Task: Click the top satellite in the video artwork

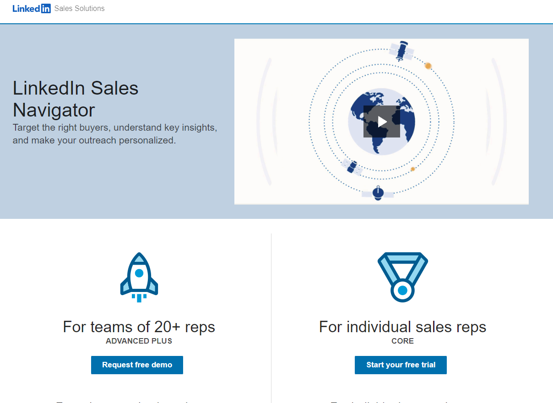Action: (x=401, y=51)
